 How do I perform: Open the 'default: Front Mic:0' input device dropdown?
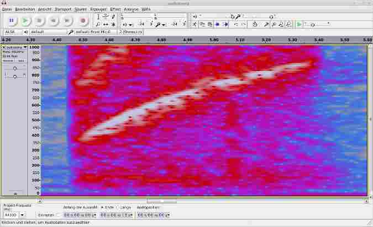coord(96,32)
